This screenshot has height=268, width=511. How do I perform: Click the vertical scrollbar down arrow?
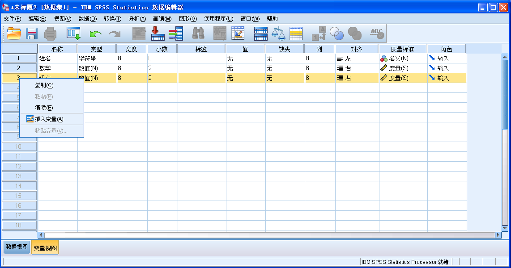(505, 228)
